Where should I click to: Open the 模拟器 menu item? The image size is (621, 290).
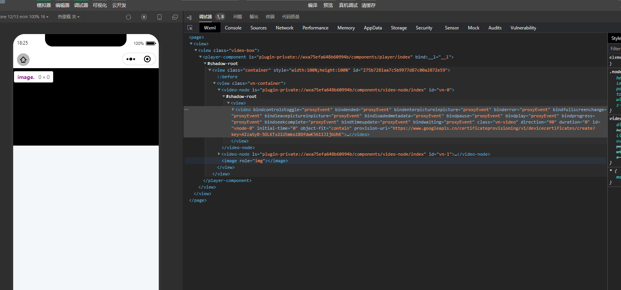(x=44, y=5)
